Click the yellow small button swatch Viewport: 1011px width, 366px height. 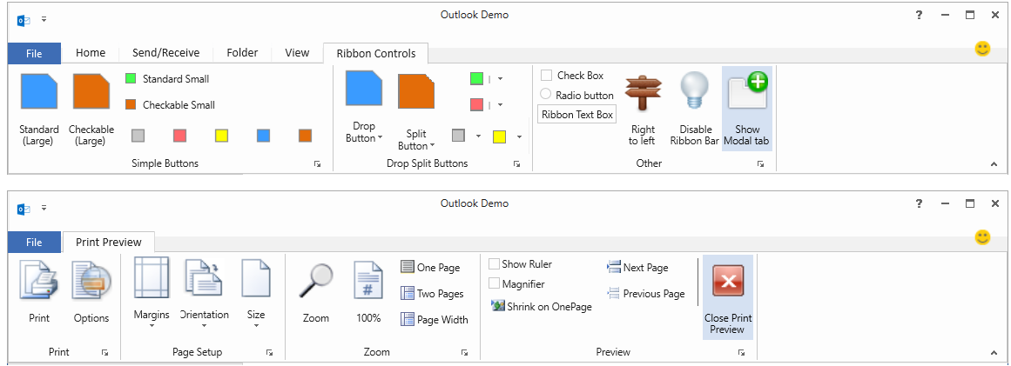222,136
